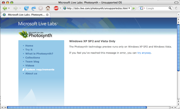Close the Photosynth tab

[x=47, y=15]
